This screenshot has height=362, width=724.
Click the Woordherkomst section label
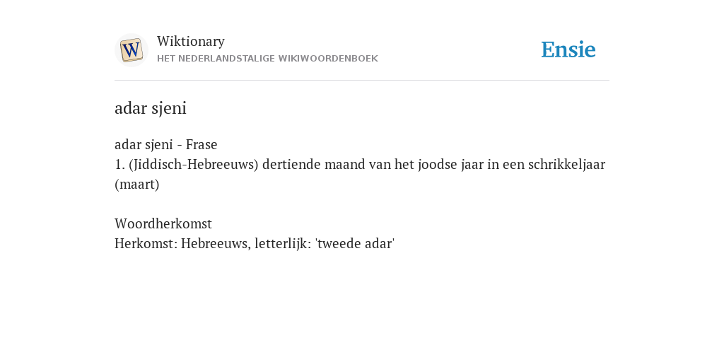163,223
